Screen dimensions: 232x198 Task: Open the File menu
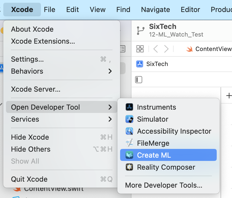[x=49, y=10]
